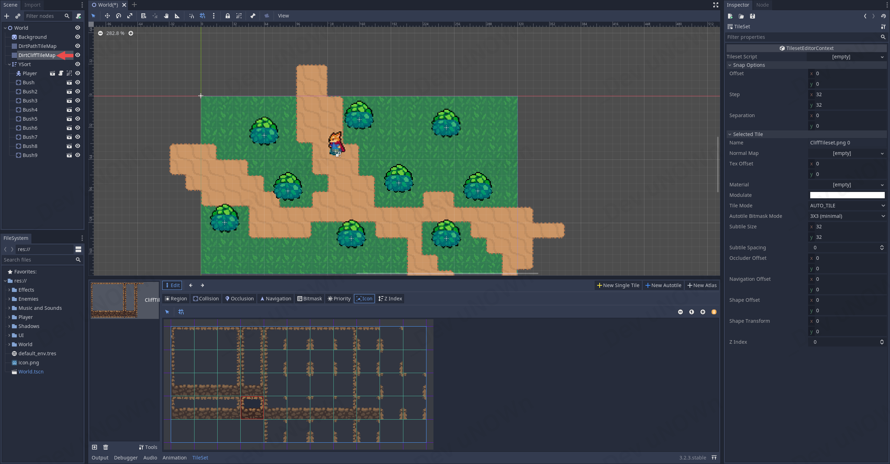Expand the Enemies folder

[9, 299]
